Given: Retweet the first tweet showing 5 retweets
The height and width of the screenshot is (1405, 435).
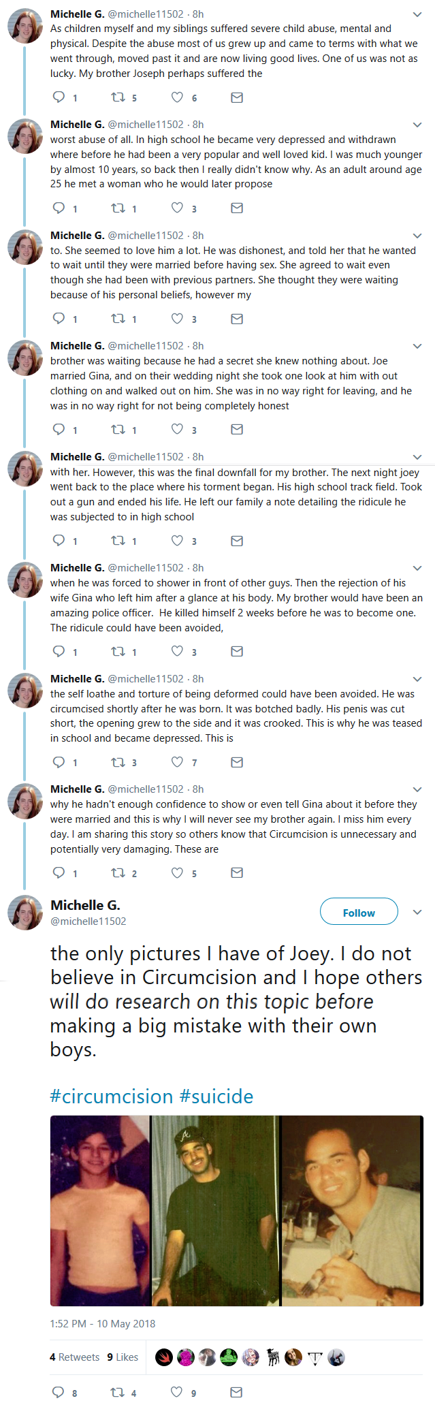Looking at the screenshot, I should click(118, 97).
